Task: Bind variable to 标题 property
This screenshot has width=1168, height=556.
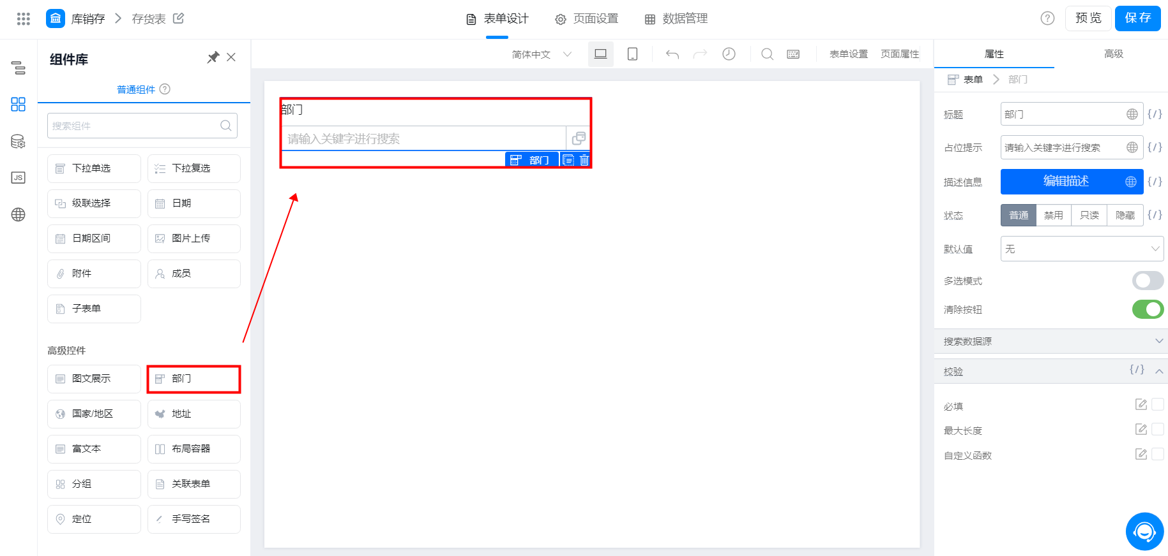Action: [1155, 114]
